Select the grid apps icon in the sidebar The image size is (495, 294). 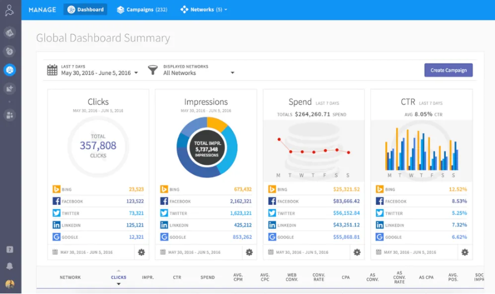click(9, 115)
